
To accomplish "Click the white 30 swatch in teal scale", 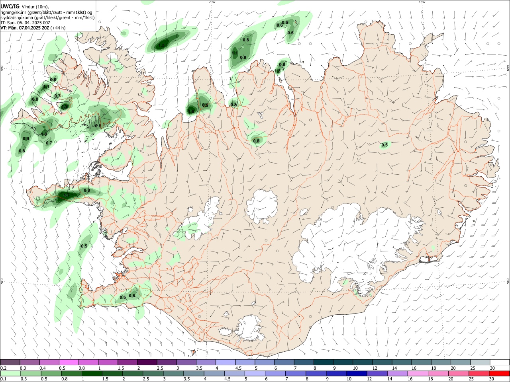I will click(499, 362).
